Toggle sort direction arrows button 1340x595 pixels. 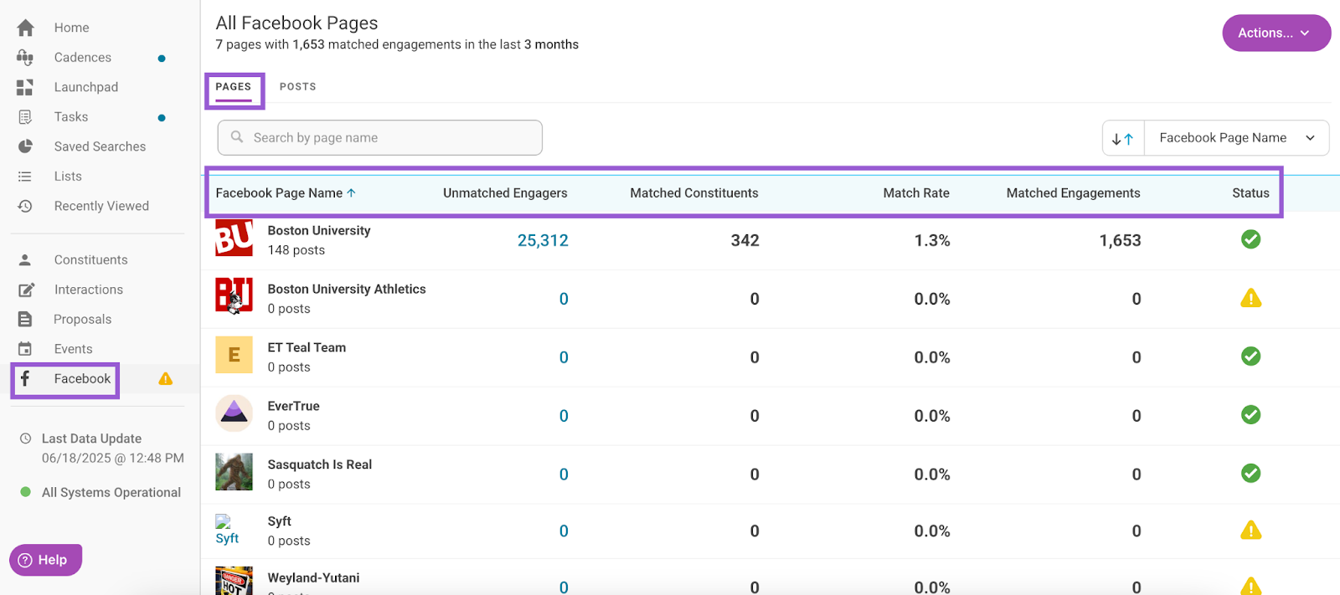1123,138
